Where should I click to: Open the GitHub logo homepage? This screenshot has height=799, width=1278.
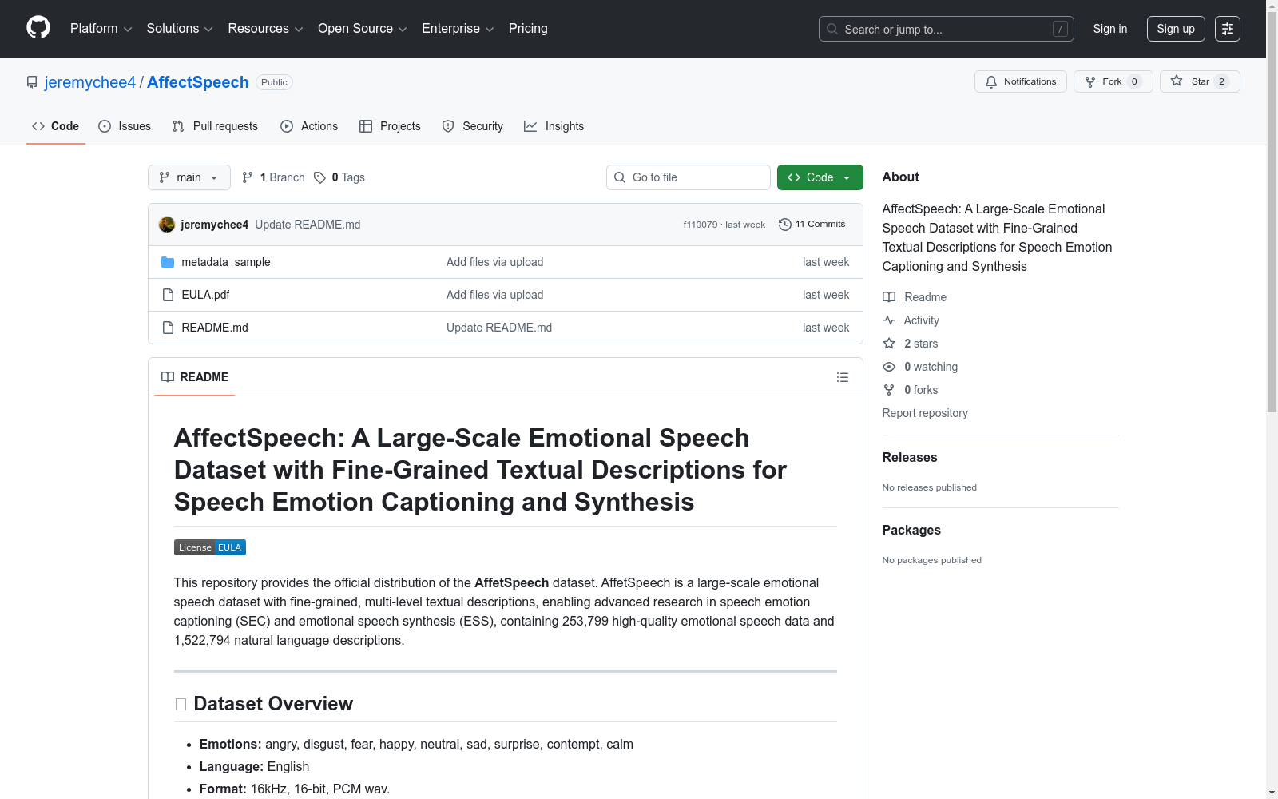click(x=38, y=28)
